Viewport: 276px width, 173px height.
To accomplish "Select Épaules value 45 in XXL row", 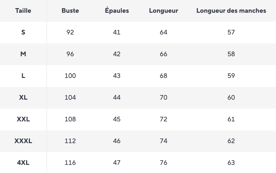I will click(117, 119).
